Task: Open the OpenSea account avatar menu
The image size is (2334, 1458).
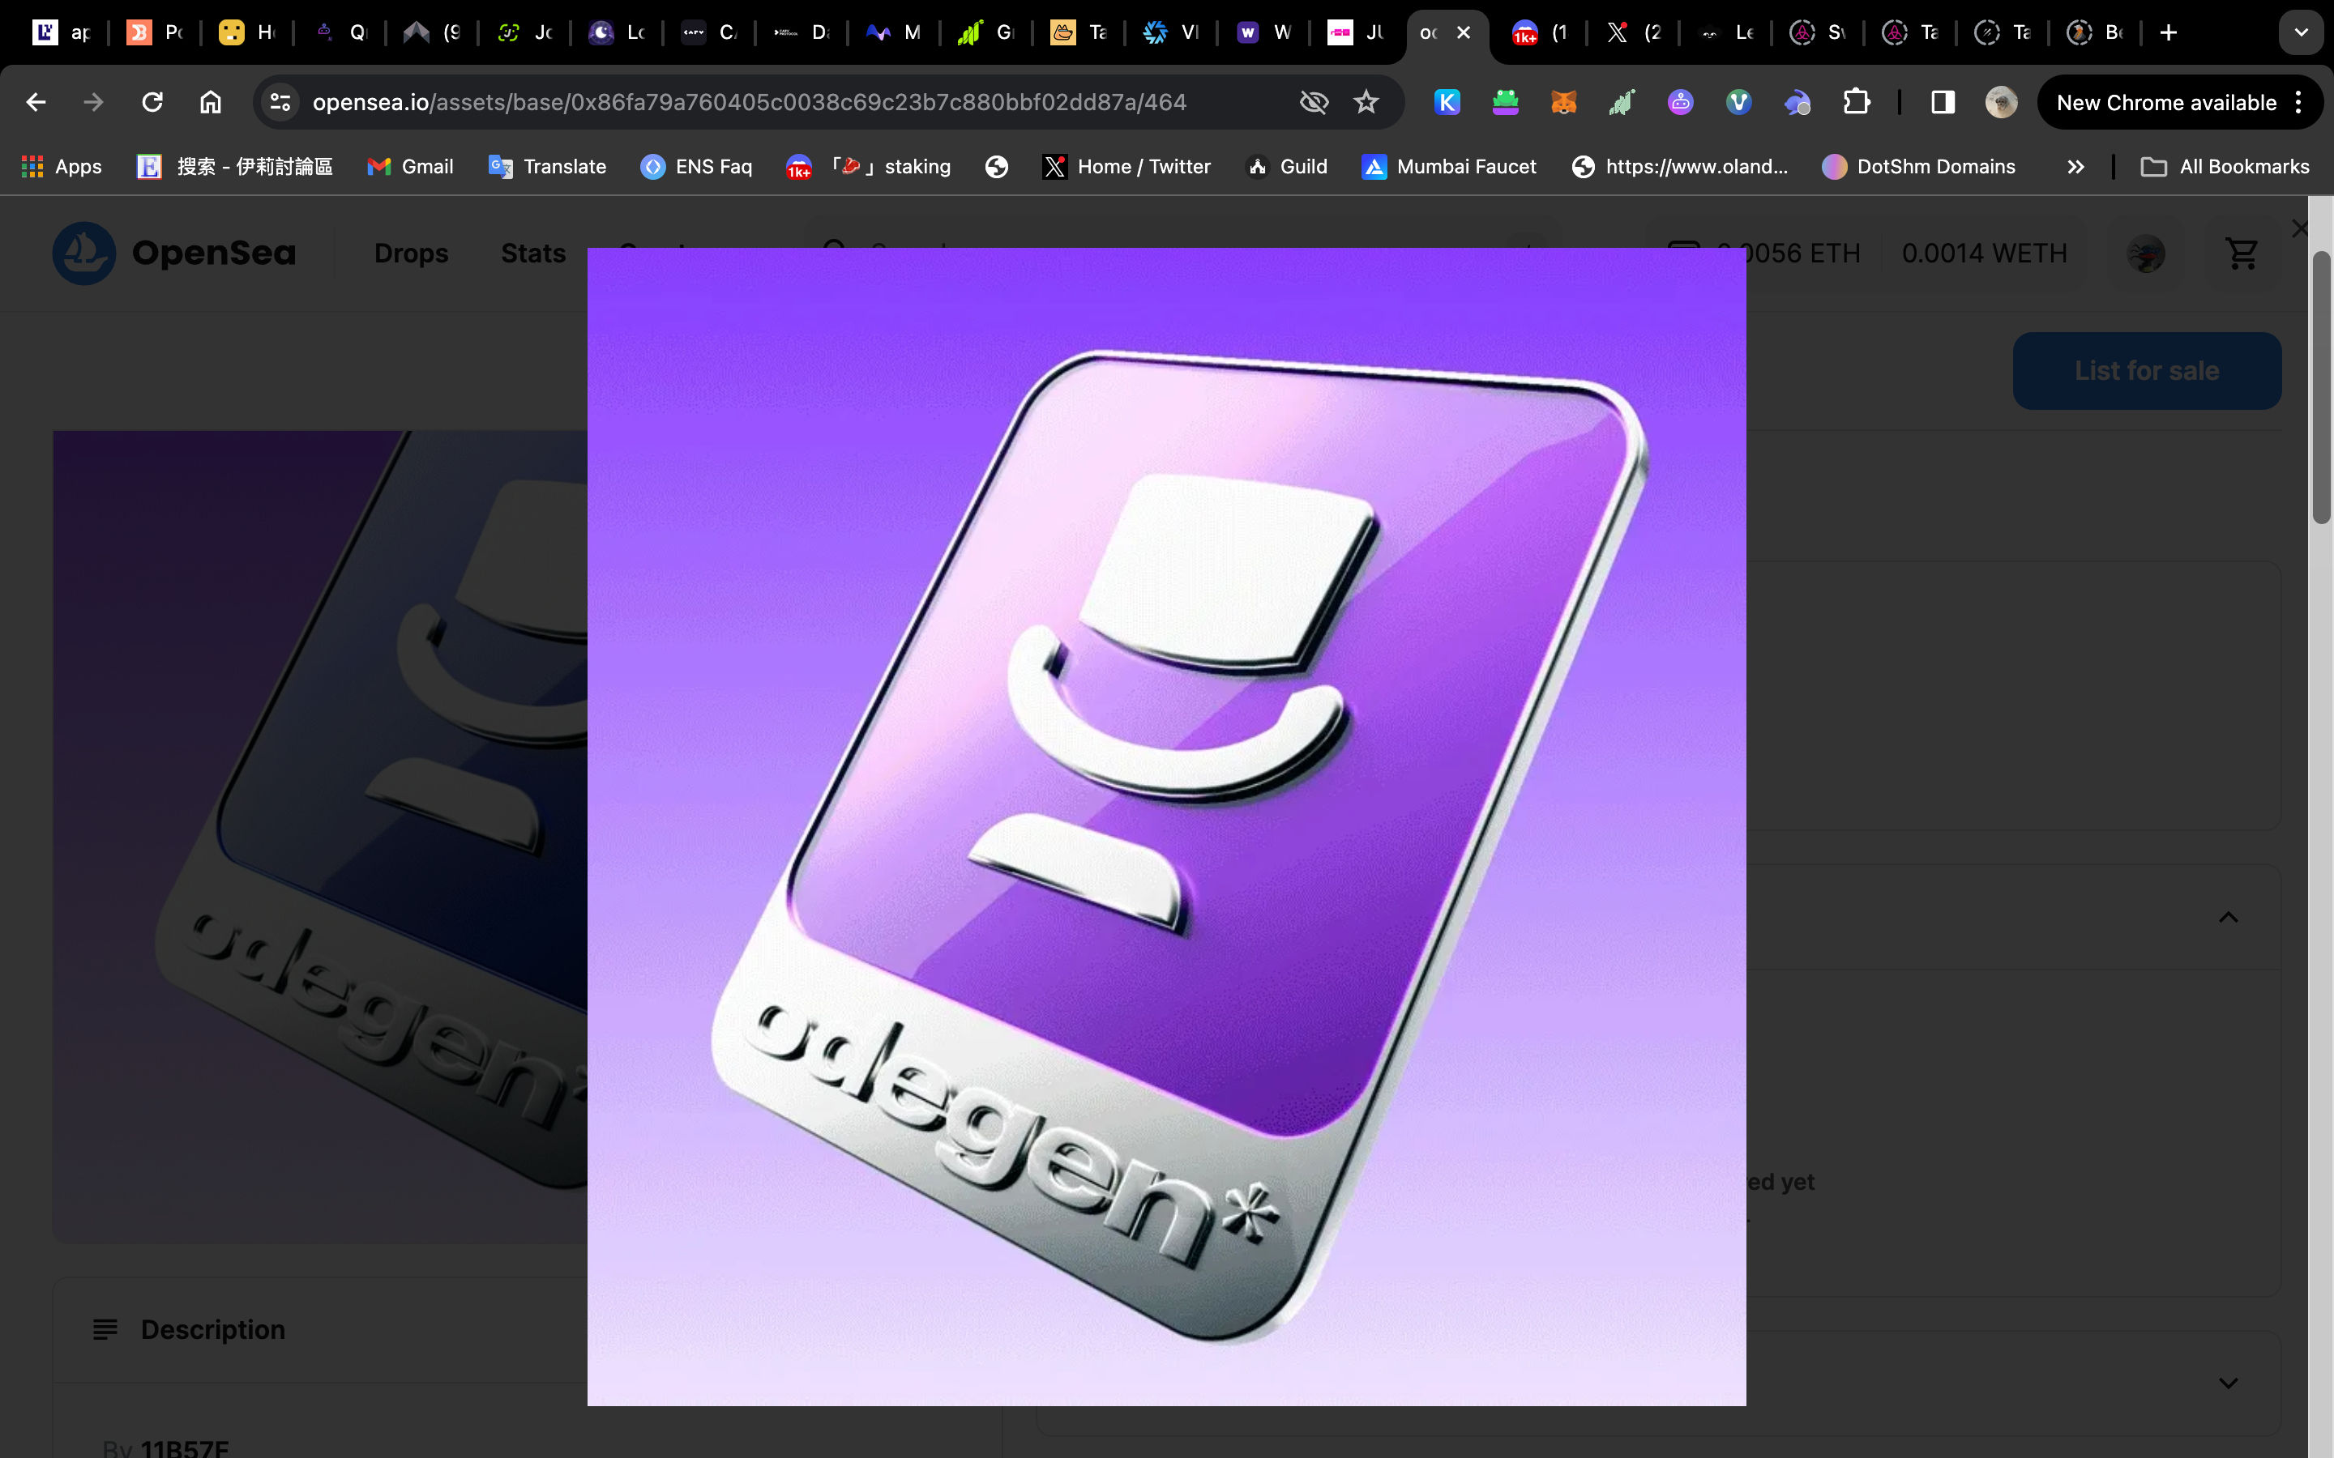Action: click(2146, 254)
